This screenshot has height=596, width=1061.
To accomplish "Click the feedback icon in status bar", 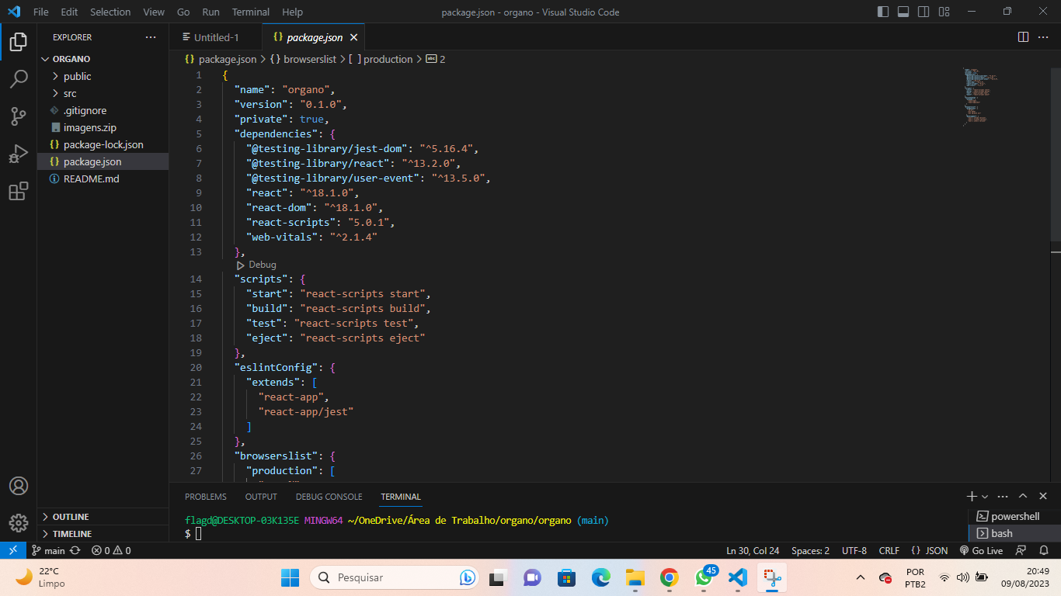I will 1021,550.
